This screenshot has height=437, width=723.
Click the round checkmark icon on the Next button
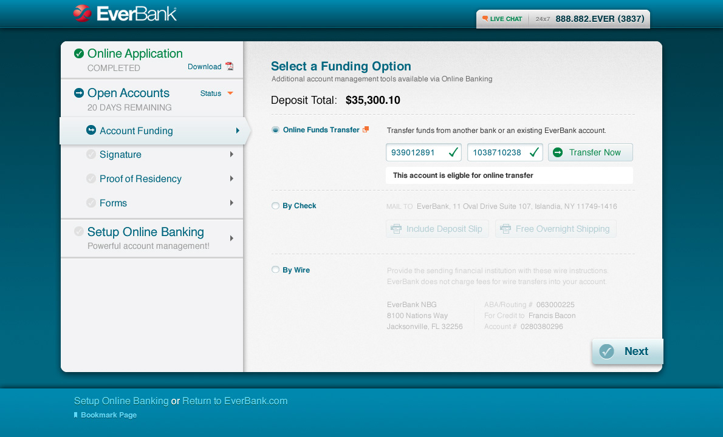(x=607, y=351)
